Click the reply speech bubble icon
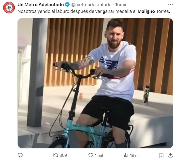The height and width of the screenshot is (160, 176). (x=20, y=155)
